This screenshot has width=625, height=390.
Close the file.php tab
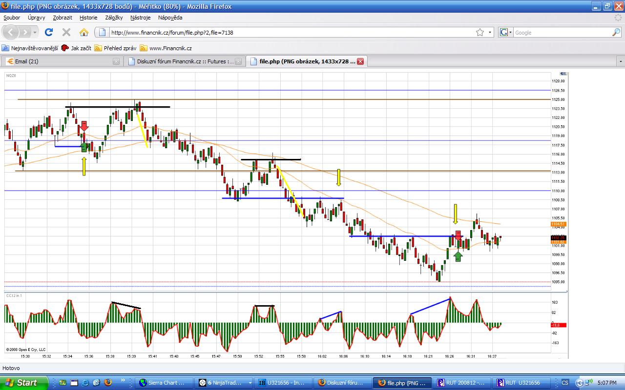[x=360, y=61]
